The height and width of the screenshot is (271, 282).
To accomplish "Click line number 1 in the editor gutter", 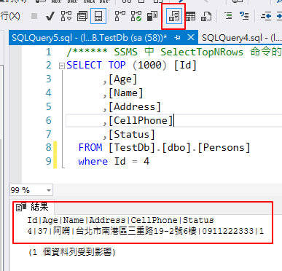I will pyautogui.click(x=49, y=52).
